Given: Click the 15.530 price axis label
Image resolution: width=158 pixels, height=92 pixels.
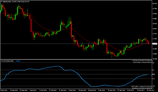Looking at the screenshot, I should coord(155,59).
